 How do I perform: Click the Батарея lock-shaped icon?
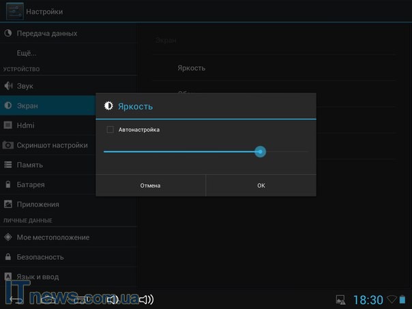[x=8, y=185]
